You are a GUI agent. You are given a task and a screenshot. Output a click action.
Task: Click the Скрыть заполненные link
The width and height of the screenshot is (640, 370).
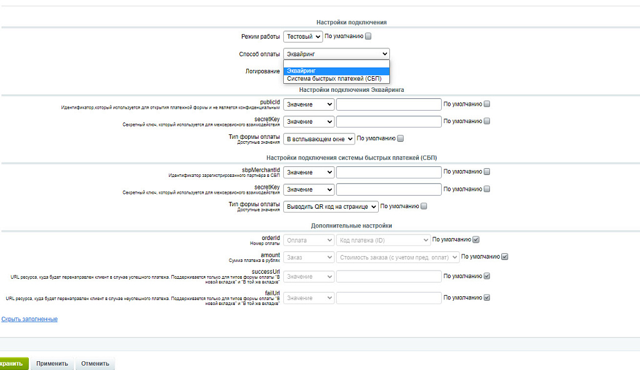point(29,319)
